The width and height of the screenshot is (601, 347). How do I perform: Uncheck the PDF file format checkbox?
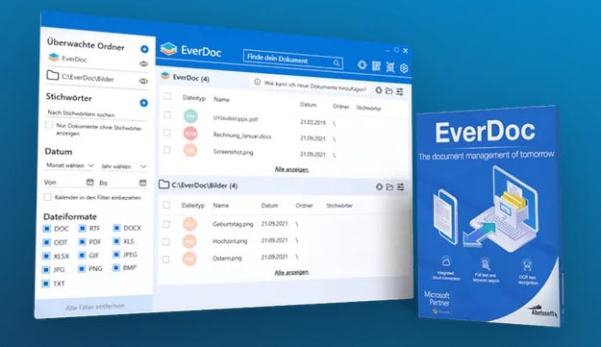[82, 241]
